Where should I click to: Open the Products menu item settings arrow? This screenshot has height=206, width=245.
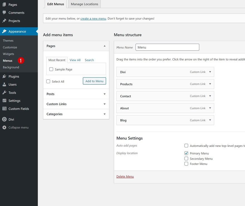(210, 84)
